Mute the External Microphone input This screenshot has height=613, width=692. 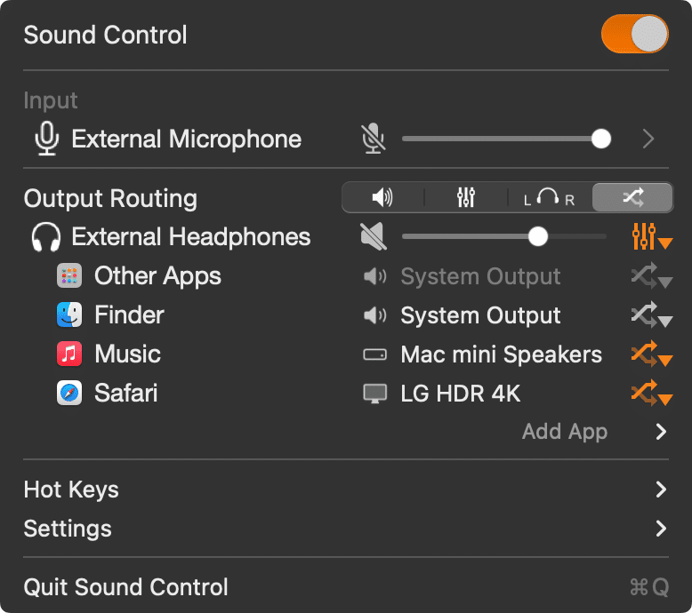point(374,139)
